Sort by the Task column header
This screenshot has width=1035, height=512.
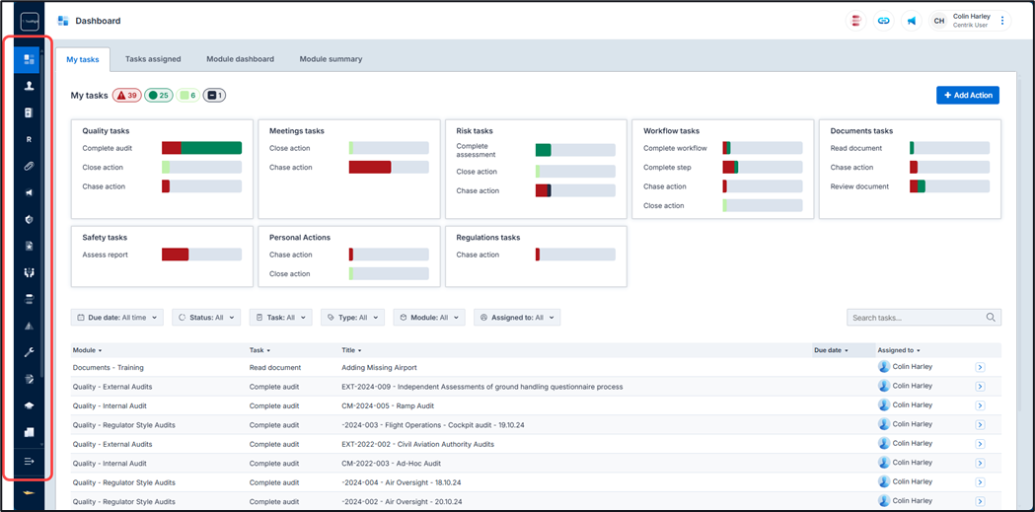[x=260, y=350]
